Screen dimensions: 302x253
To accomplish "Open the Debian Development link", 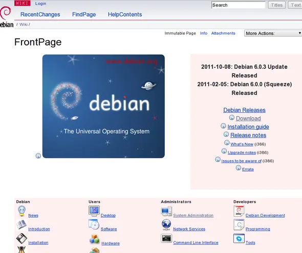I will click(x=265, y=215).
